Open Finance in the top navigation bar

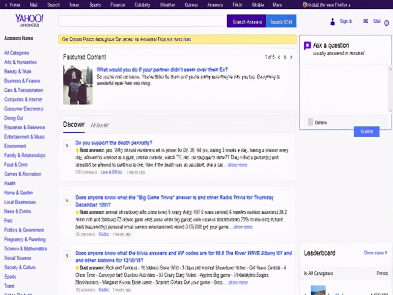coord(117,5)
